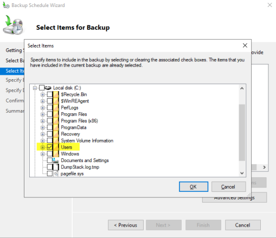Click the $WinREAgent folder icon
This screenshot has width=276, height=238.
[56, 101]
